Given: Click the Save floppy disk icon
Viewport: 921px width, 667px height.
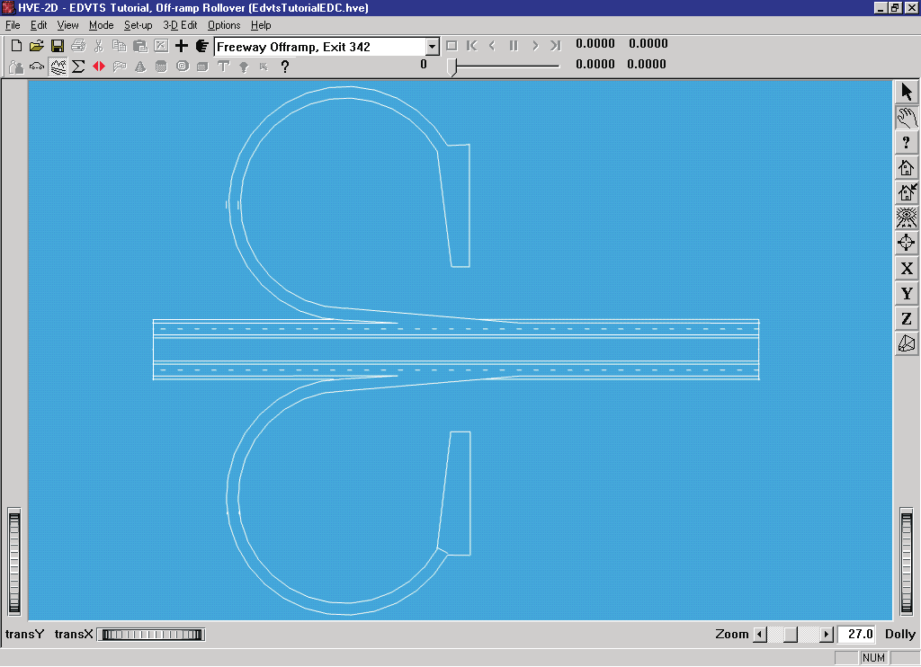Looking at the screenshot, I should pos(58,46).
